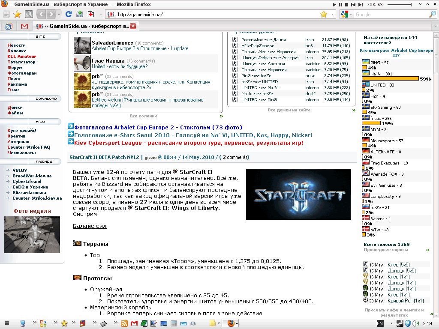
Task: Open the e-Stars Seoul 2010 voting link
Action: click(193, 135)
